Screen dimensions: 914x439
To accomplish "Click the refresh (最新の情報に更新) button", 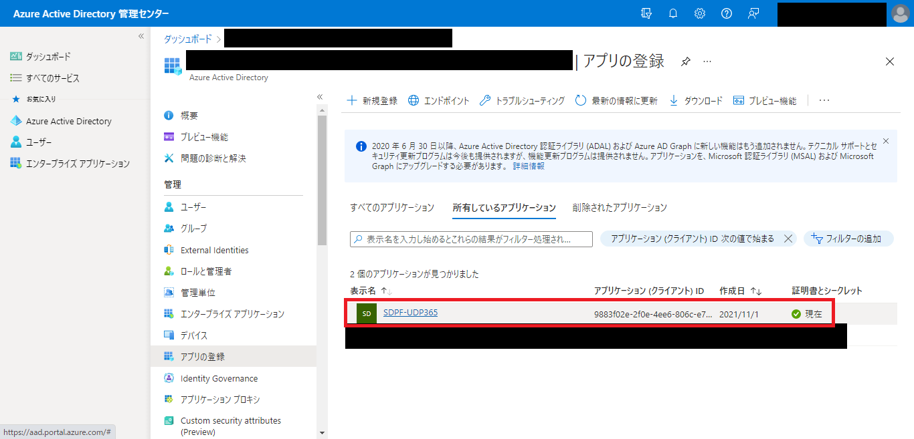I will [616, 101].
